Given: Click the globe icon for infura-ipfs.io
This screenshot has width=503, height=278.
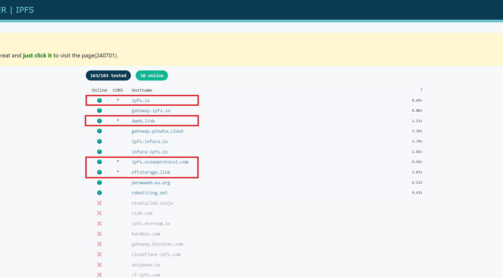Looking at the screenshot, I should pos(99,152).
